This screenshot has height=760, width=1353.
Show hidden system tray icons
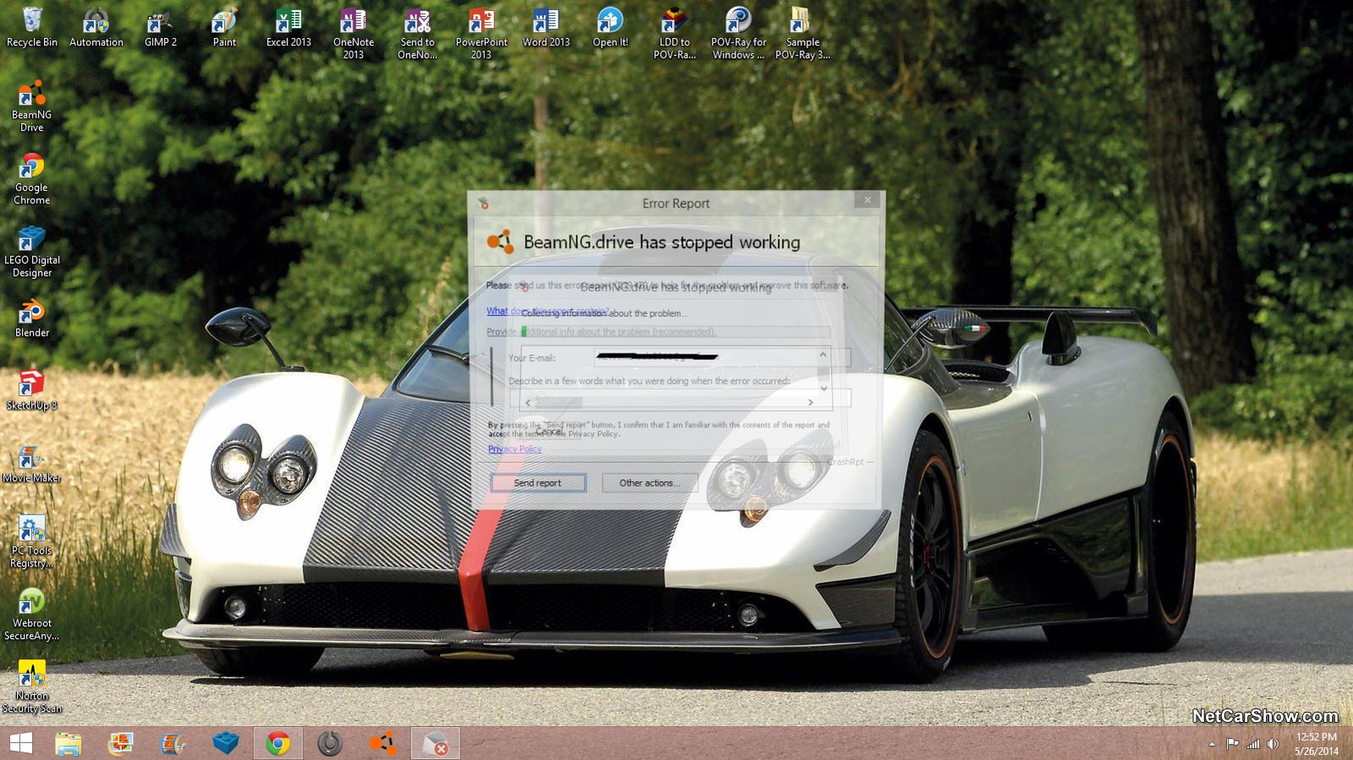point(1212,744)
